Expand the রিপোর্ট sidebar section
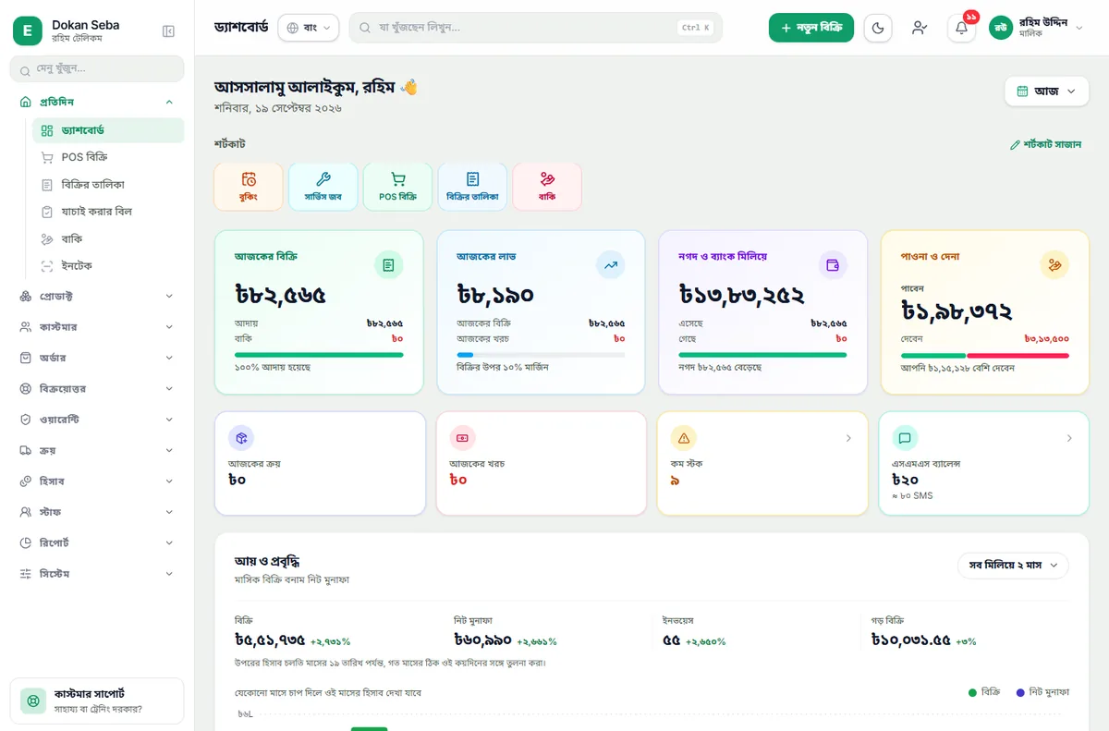This screenshot has height=731, width=1109. (97, 542)
